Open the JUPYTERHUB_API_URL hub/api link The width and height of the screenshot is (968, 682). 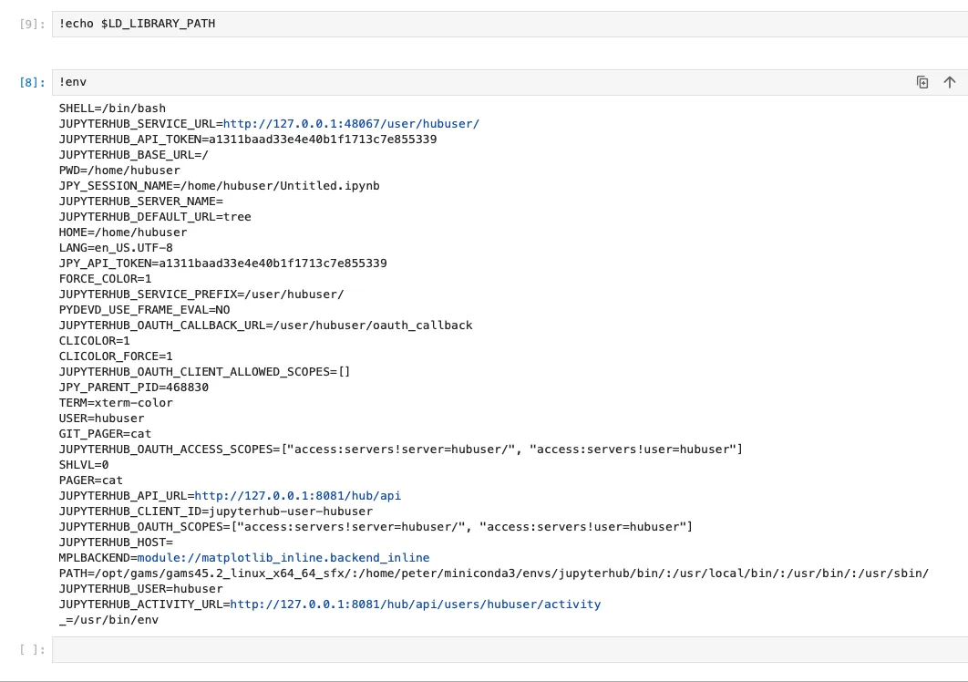tap(297, 496)
